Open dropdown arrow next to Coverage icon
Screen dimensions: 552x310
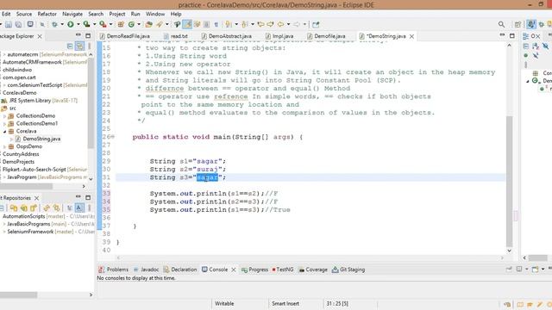coord(94,24)
